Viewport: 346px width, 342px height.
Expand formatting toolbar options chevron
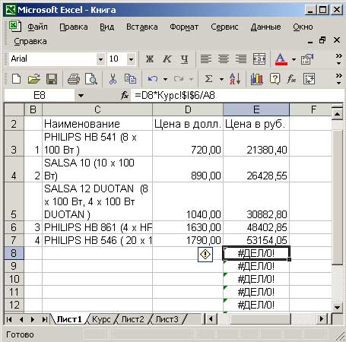point(339,59)
